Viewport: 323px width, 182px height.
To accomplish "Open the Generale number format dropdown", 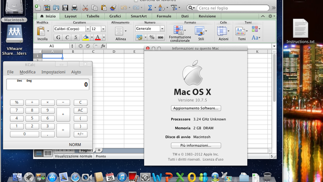I will point(162,29).
